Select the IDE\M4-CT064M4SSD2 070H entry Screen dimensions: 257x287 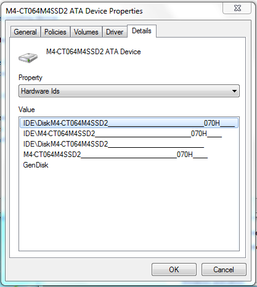click(123, 134)
